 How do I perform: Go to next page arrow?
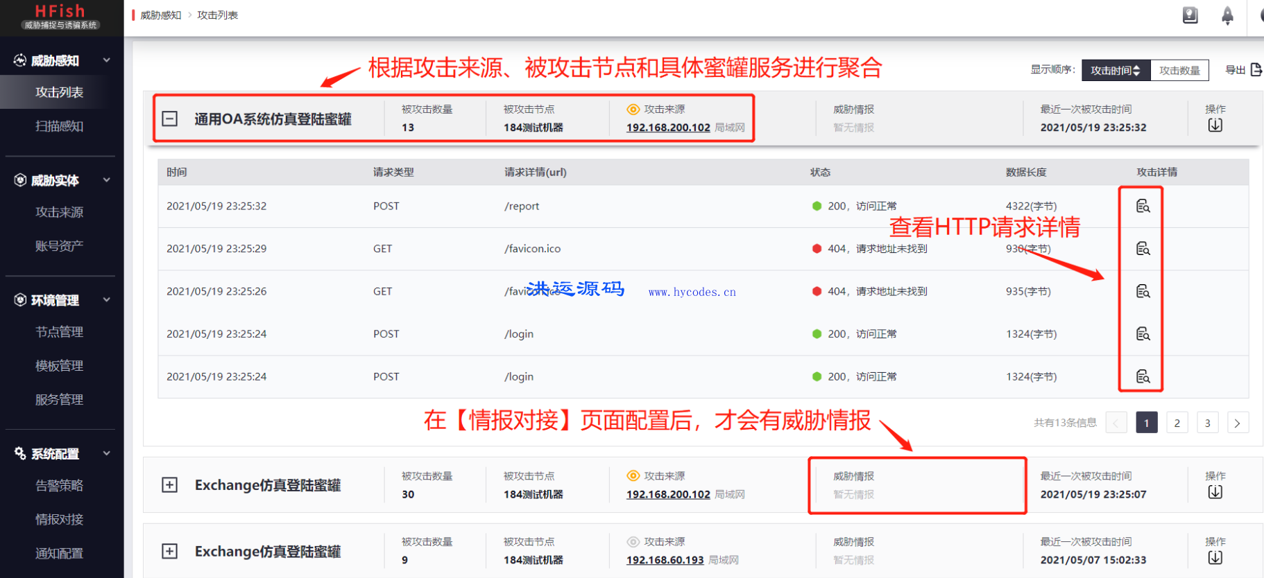point(1238,423)
